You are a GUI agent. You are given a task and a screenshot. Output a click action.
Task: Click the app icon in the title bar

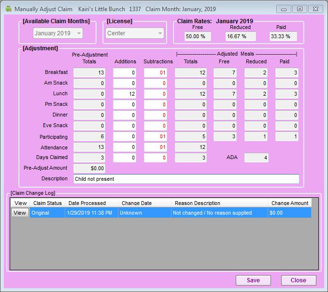[8, 9]
